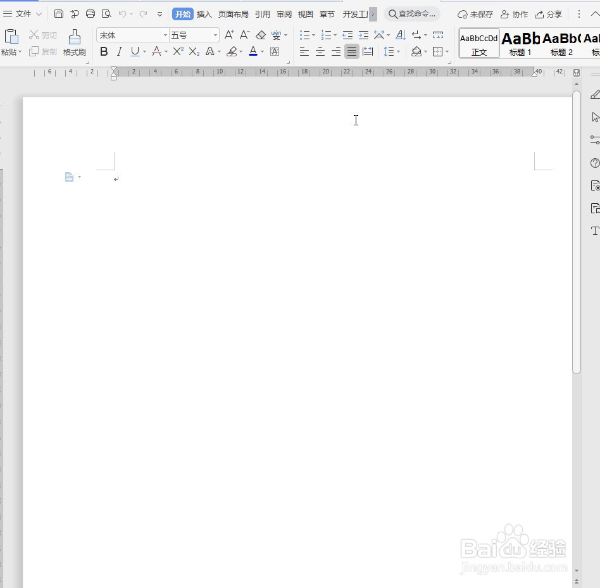Expand the borders dropdown arrow
This screenshot has width=600, height=588.
point(447,51)
